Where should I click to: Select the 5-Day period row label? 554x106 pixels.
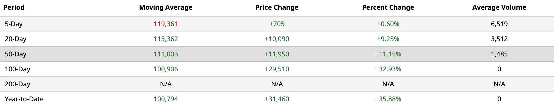pos(14,24)
